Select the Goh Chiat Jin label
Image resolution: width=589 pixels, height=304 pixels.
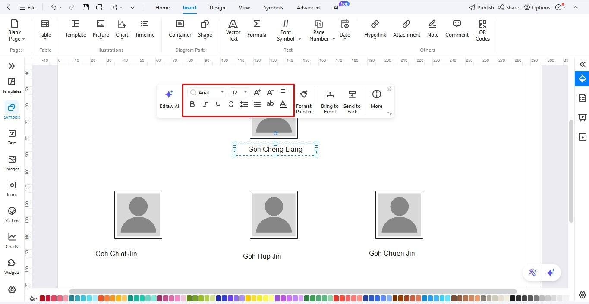(116, 254)
